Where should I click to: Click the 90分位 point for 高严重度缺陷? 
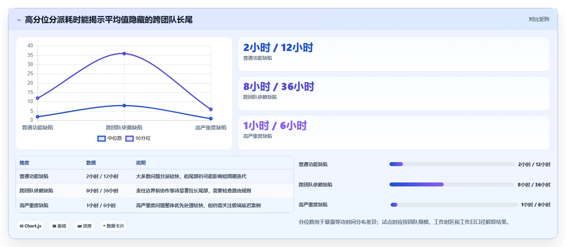point(211,109)
